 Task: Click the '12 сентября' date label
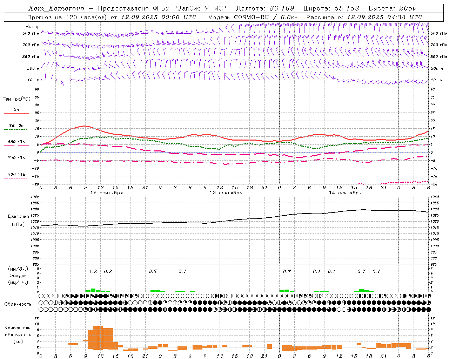pyautogui.click(x=107, y=193)
